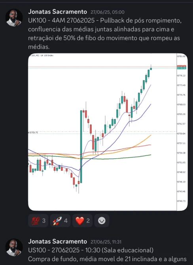Image resolution: width=193 pixels, height=265 pixels.
Task: Click the 27/06/25, 11:31 message timestamp
Action: [x=106, y=242]
